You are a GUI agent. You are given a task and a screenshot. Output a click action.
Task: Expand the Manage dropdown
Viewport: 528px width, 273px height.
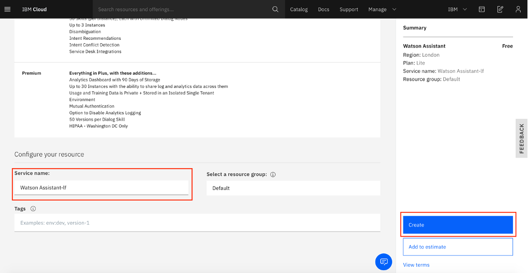(x=382, y=10)
